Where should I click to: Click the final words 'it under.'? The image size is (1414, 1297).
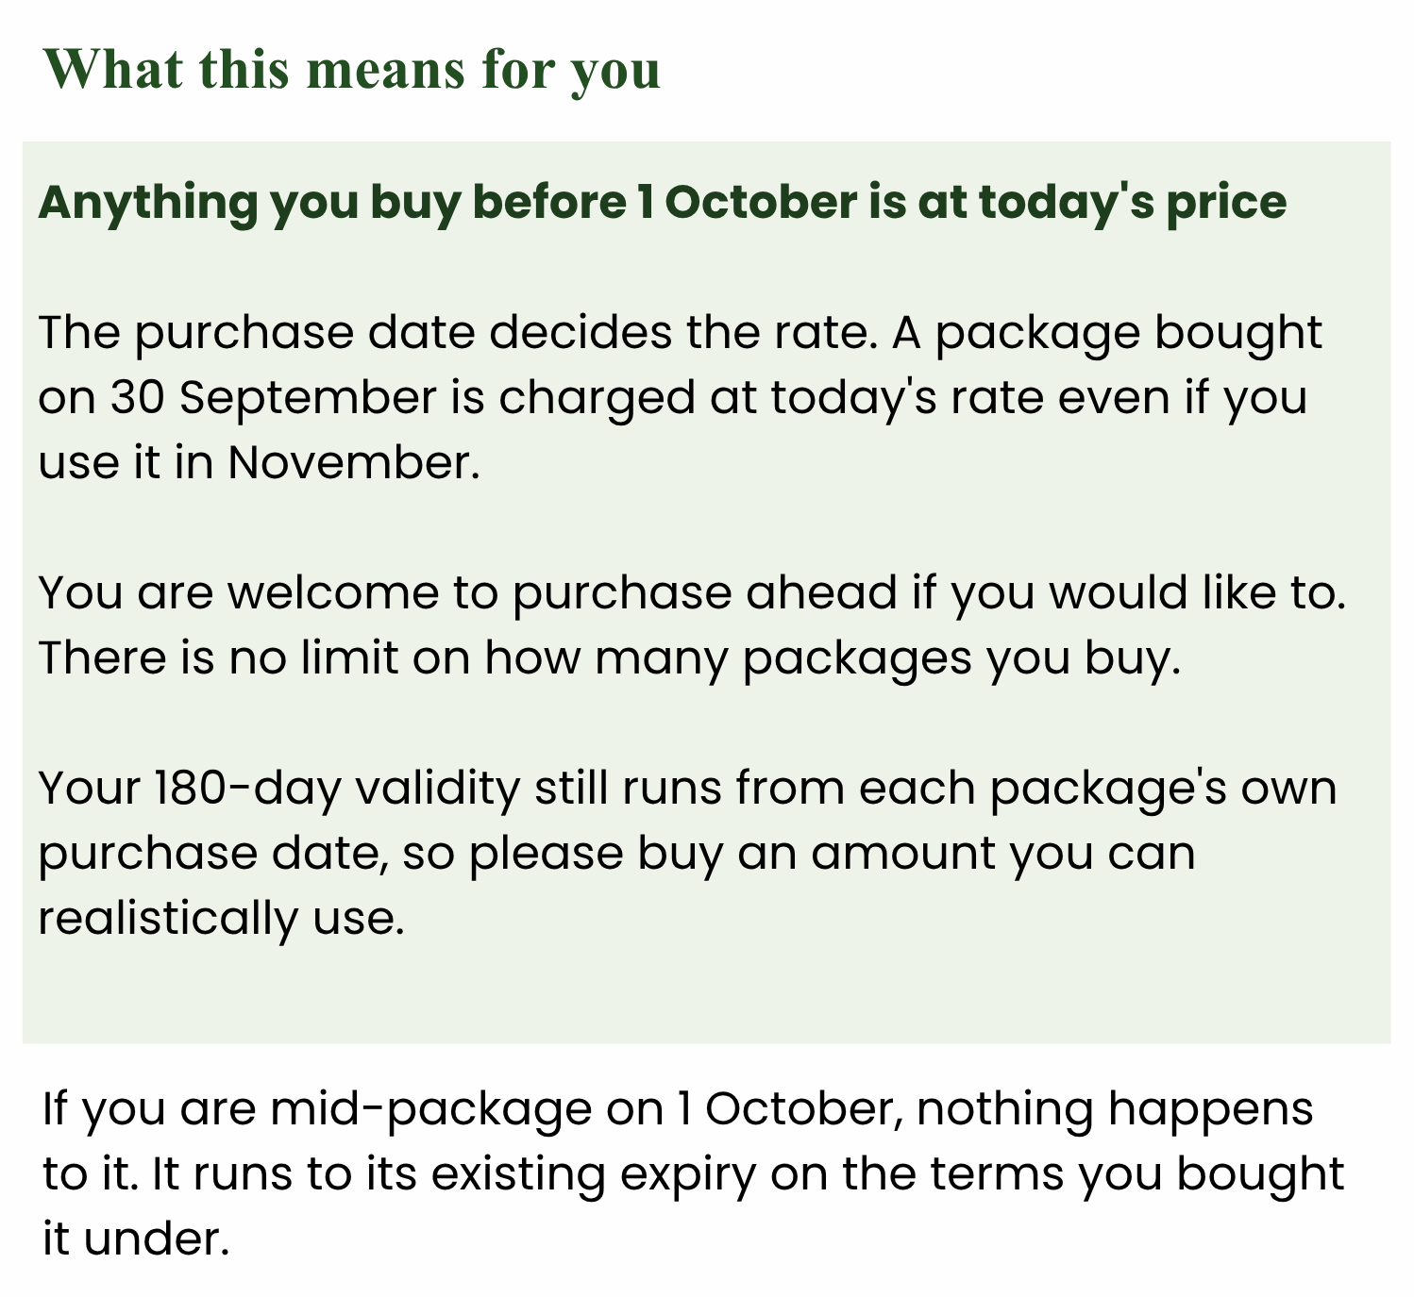point(137,1239)
